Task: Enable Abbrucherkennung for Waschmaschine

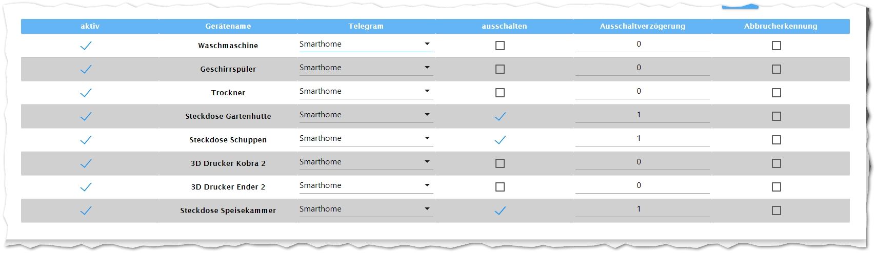Action: 777,46
